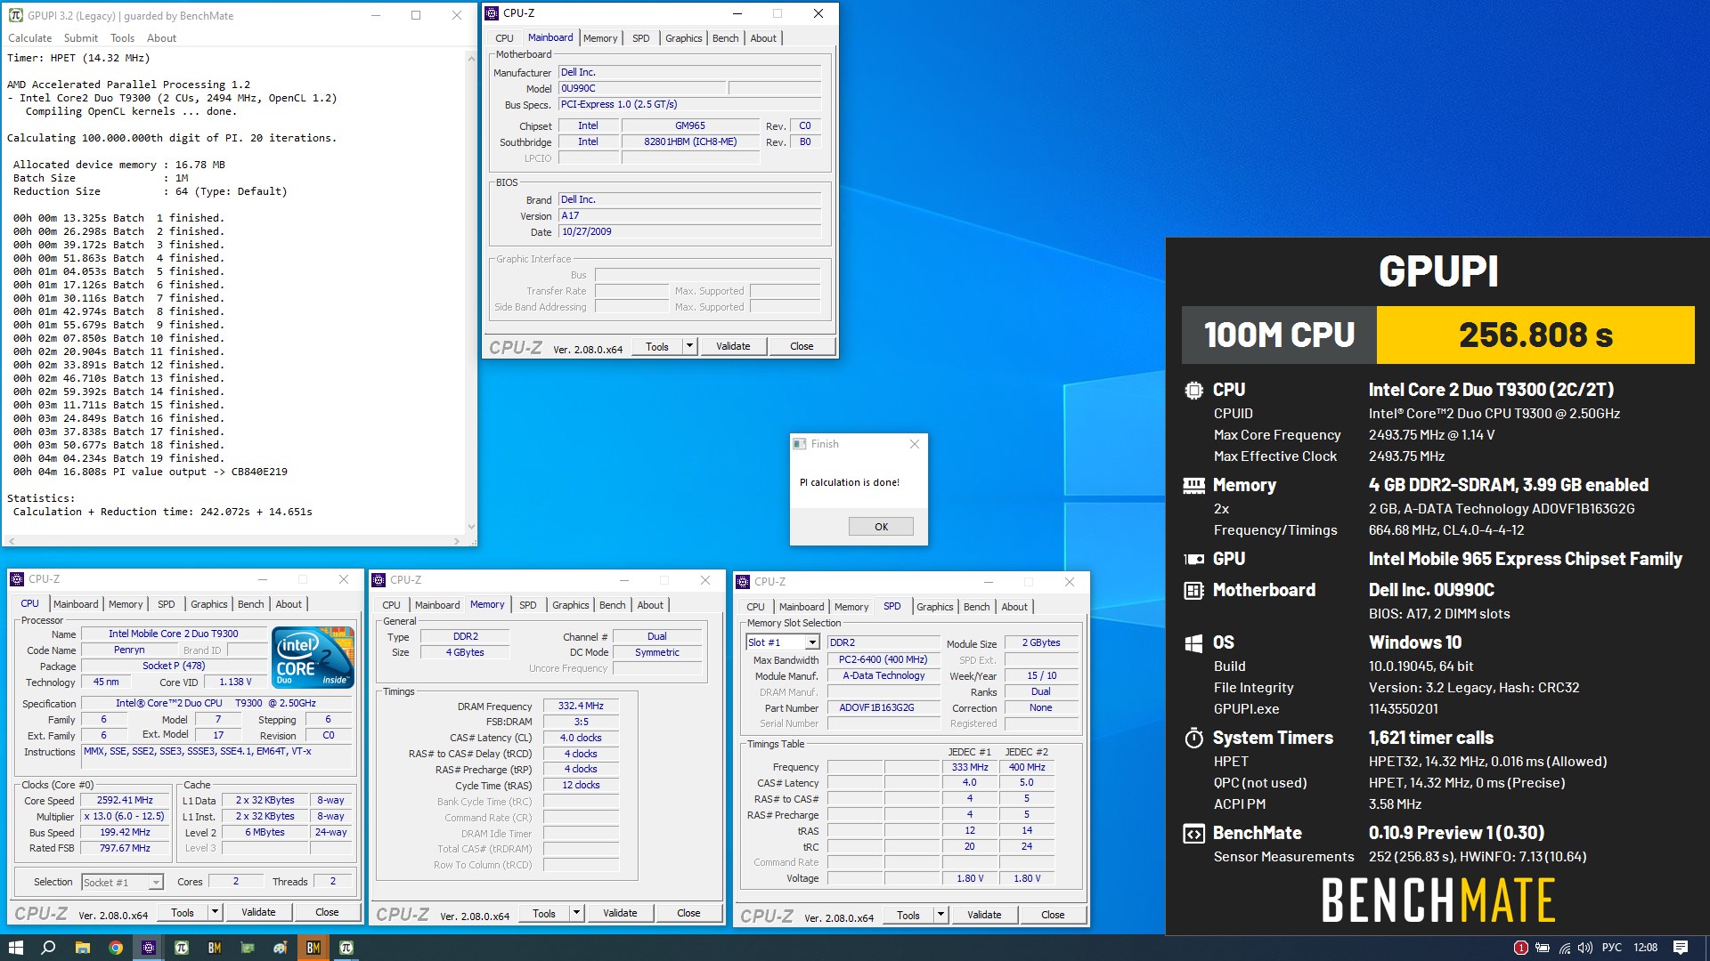Open Tools dropdown arrow in CPU tab window
1710x961 pixels.
point(215,912)
